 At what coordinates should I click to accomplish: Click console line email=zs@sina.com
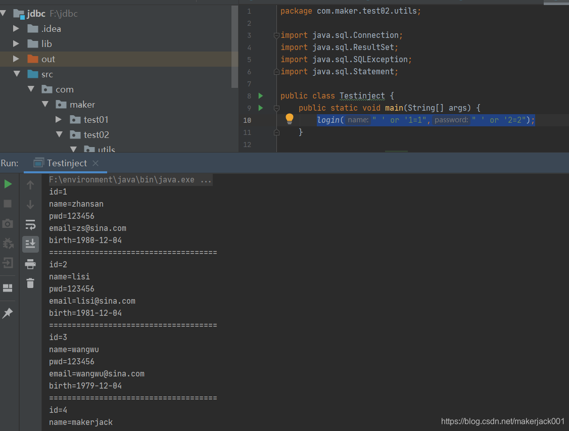coord(87,228)
